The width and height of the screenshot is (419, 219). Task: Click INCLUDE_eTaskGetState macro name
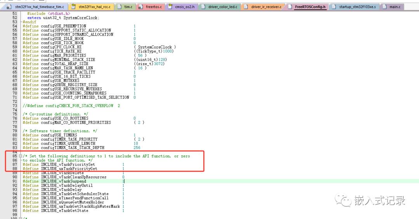tap(64, 211)
